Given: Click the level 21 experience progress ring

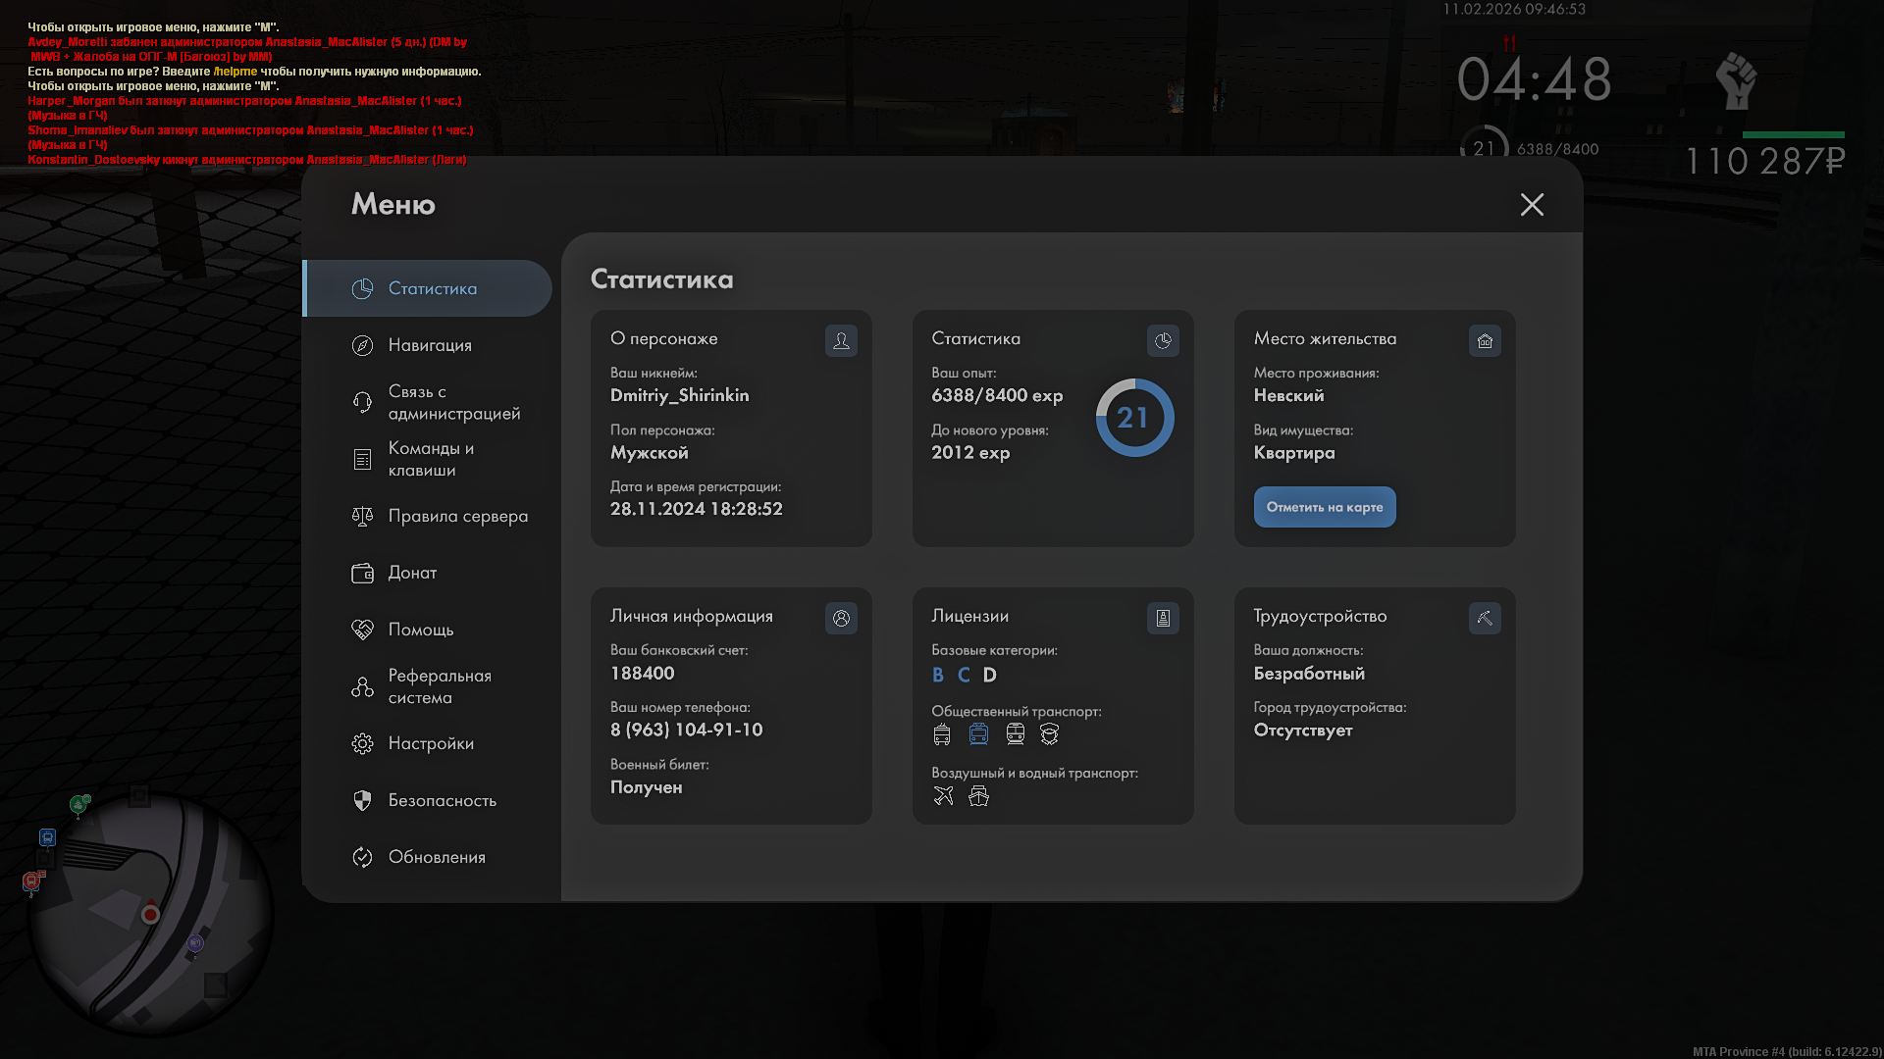Looking at the screenshot, I should point(1133,418).
